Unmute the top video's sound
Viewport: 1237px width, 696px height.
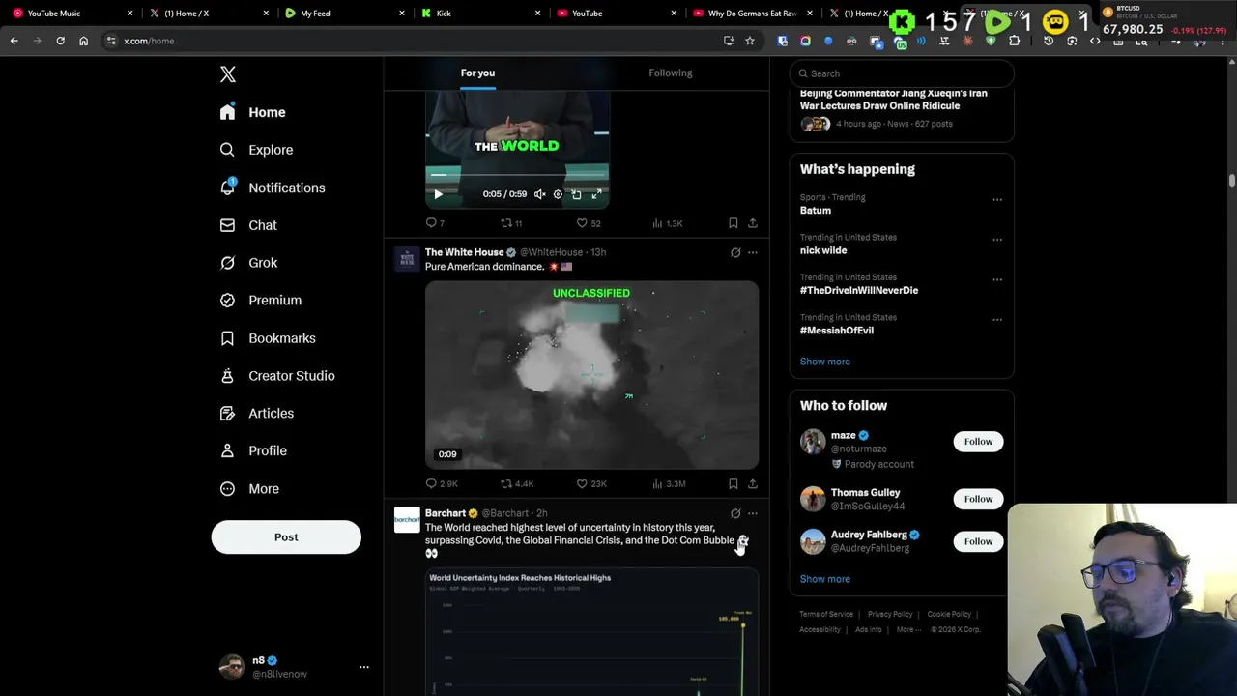539,194
